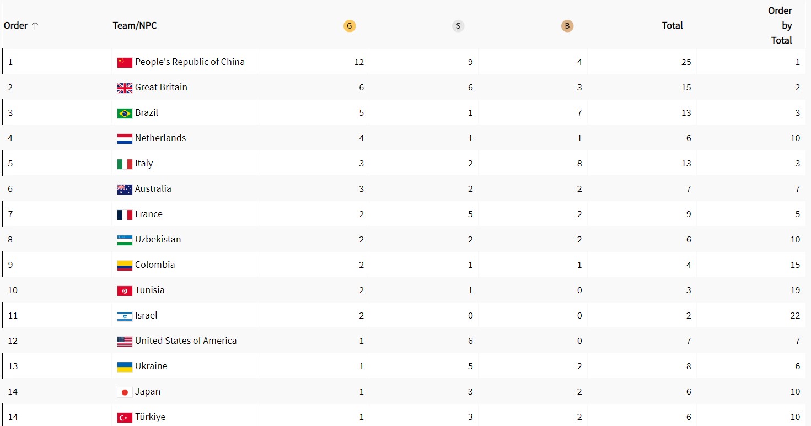Click the Tunisia flag icon

coord(125,290)
